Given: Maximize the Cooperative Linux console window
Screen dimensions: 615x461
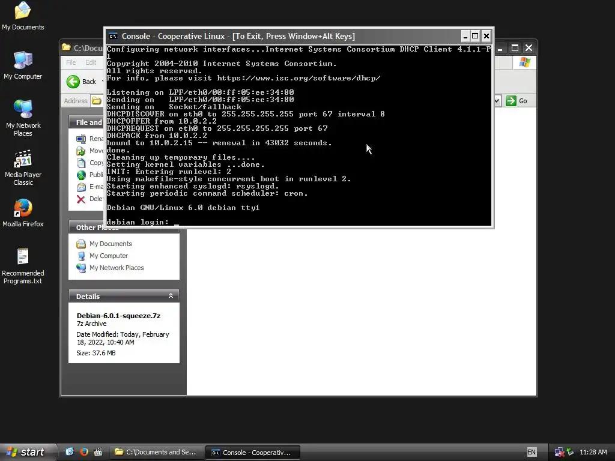Looking at the screenshot, I should [x=475, y=36].
